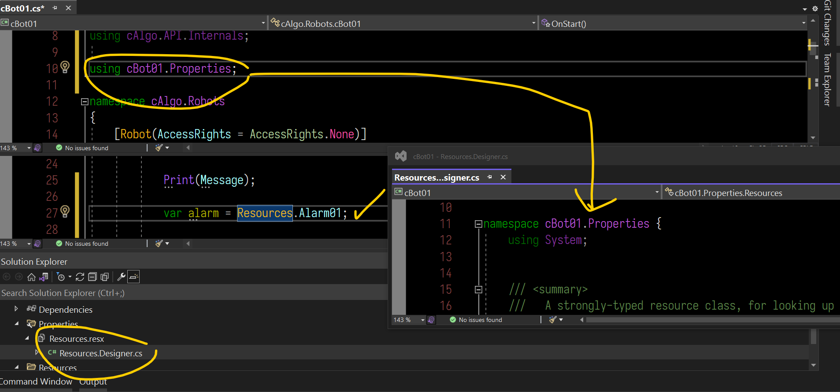Screen dimensions: 840x392
Task: Click in Search Solution Explorer field
Action: coord(194,293)
